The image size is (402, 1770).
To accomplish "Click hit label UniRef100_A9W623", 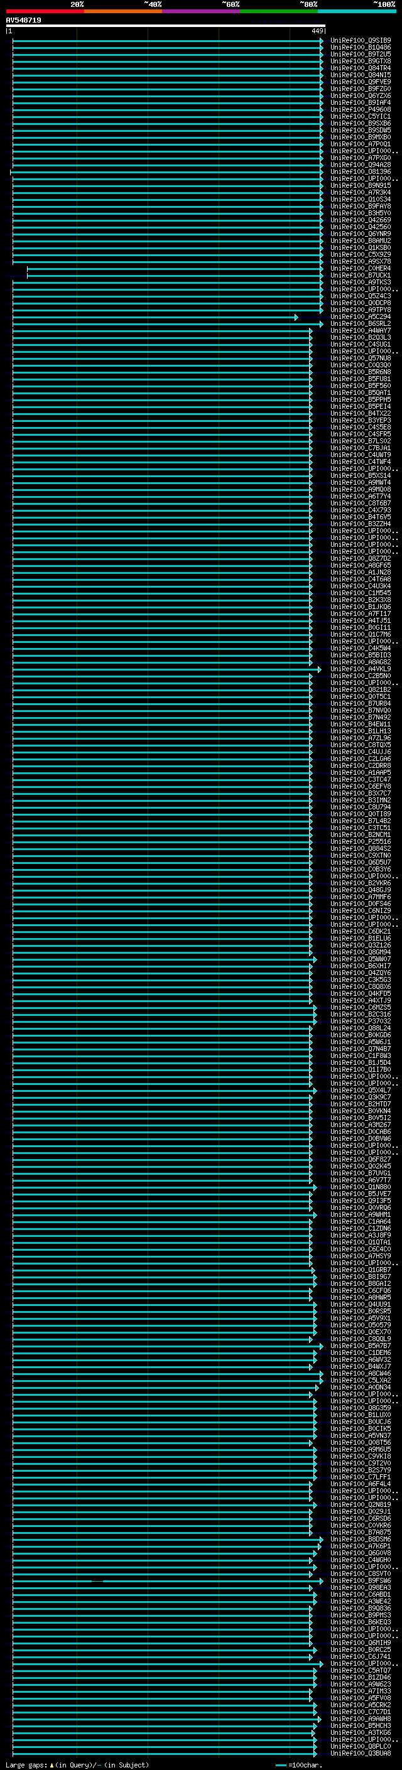I will (x=361, y=1684).
